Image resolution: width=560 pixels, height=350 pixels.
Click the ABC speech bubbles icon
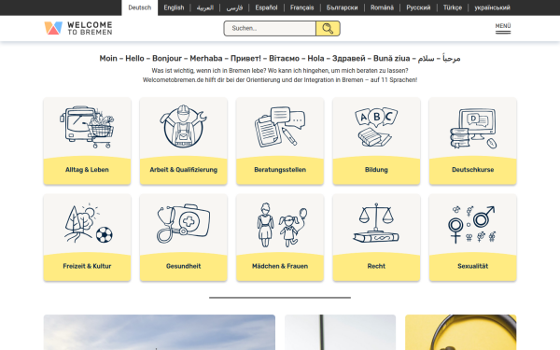[x=376, y=127]
